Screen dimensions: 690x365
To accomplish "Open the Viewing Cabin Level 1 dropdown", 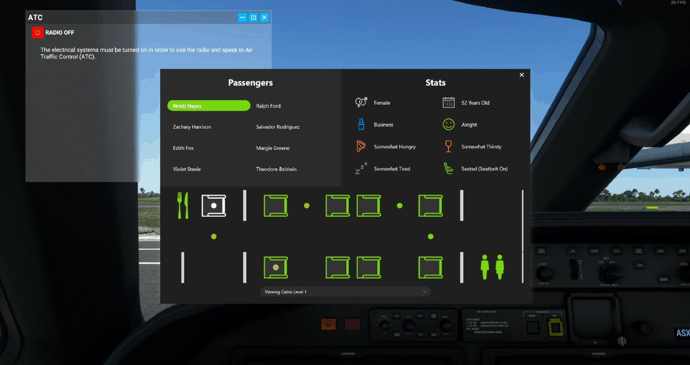I will pos(345,292).
